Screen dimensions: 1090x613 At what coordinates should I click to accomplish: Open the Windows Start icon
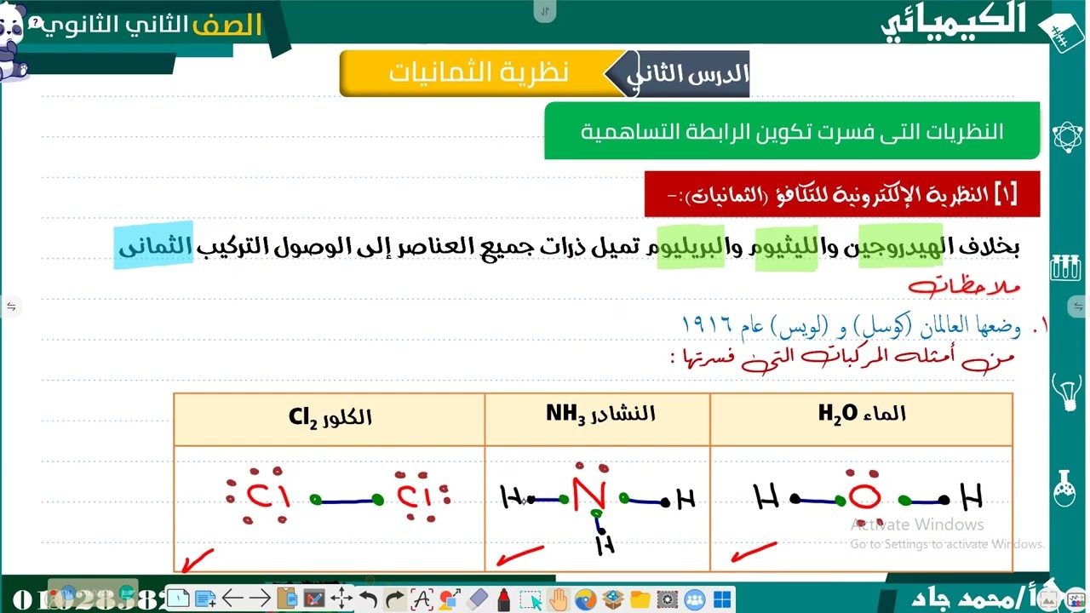(722, 599)
